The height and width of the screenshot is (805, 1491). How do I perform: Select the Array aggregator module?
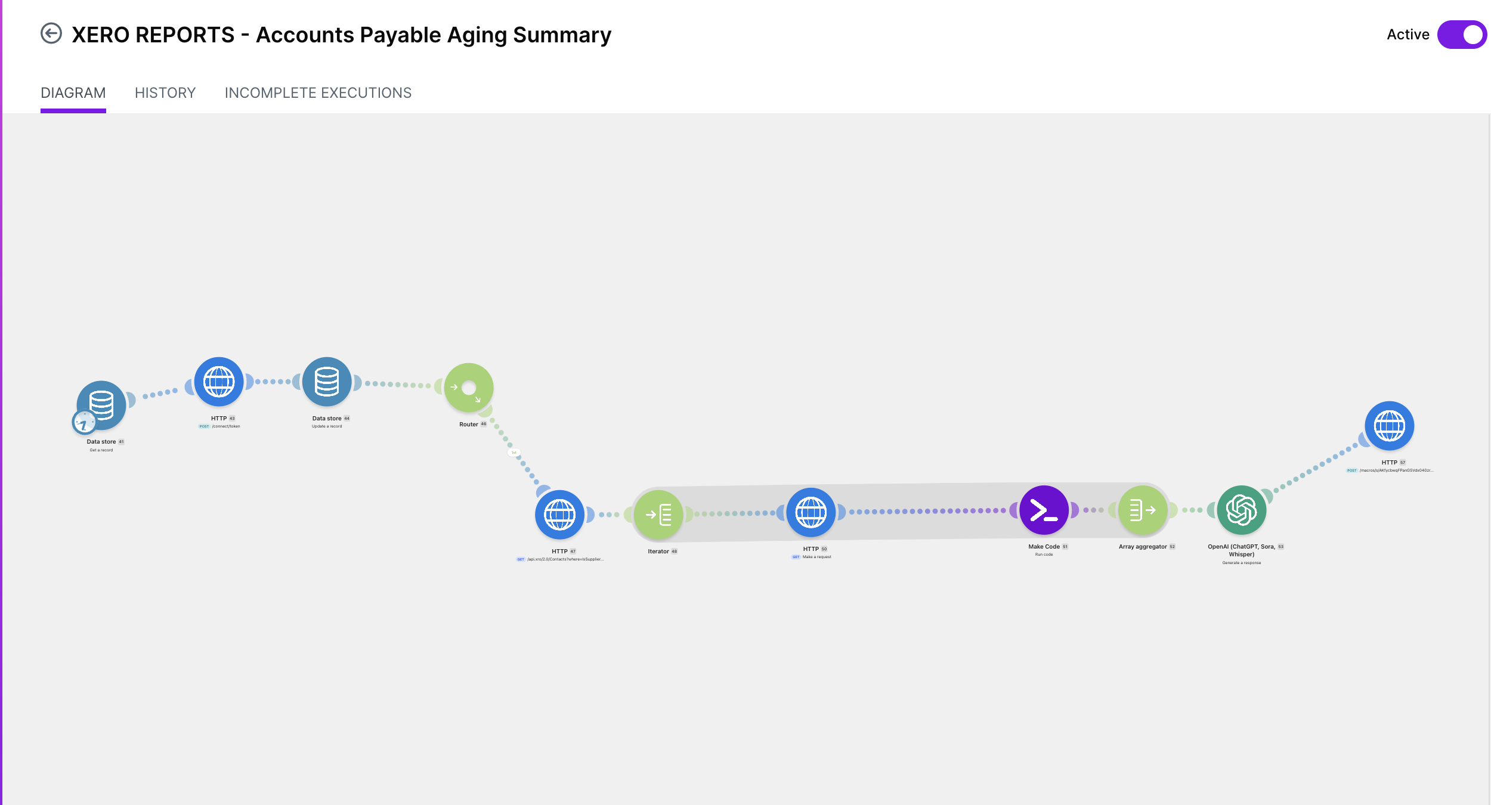coord(1143,510)
